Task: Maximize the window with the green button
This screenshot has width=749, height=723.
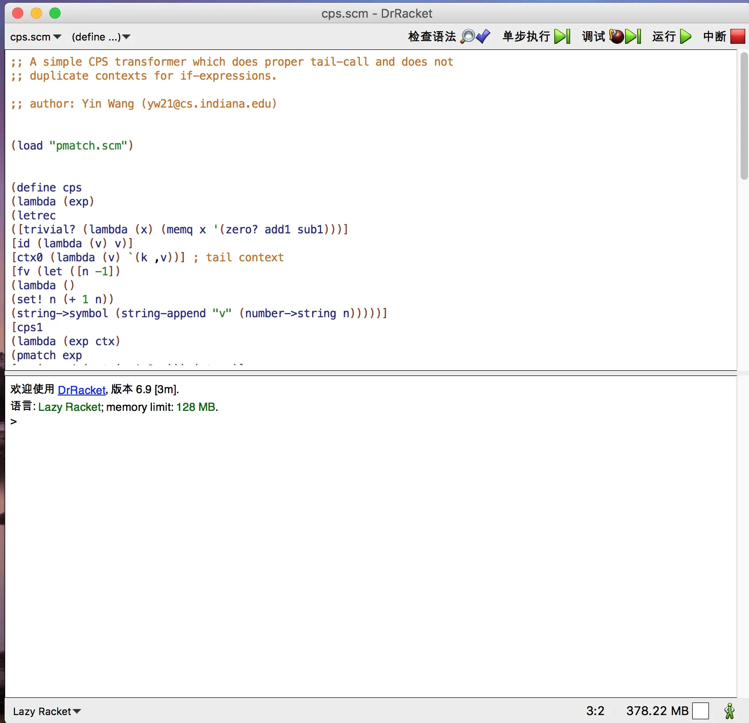Action: (x=55, y=13)
